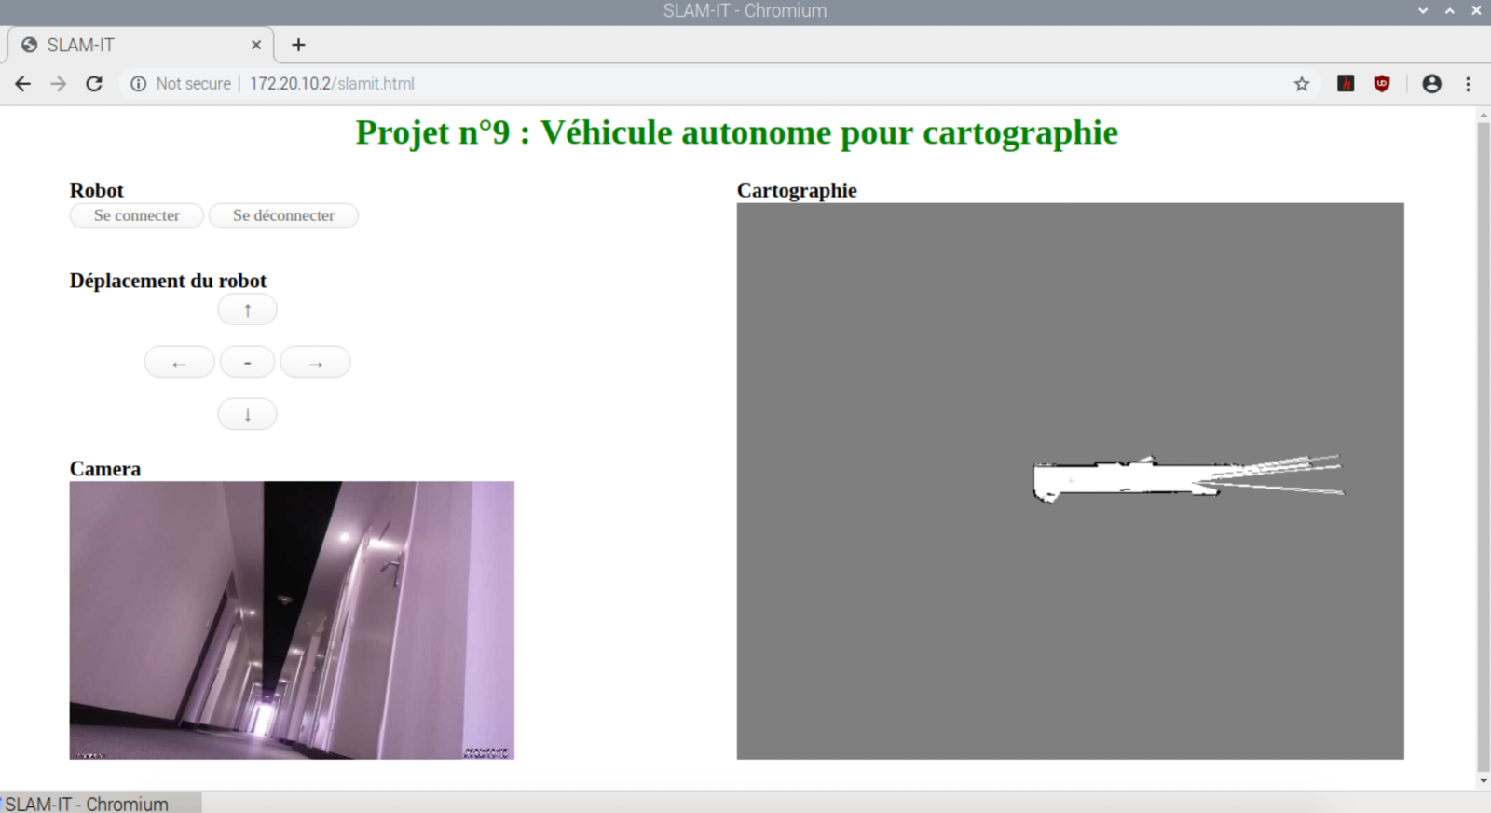The height and width of the screenshot is (813, 1491).
Task: Turn the robot right with right arrow
Action: 315,363
